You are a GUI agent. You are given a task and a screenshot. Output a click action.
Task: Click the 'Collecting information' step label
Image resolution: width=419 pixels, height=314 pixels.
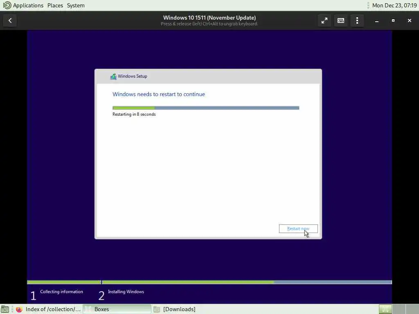(61, 292)
